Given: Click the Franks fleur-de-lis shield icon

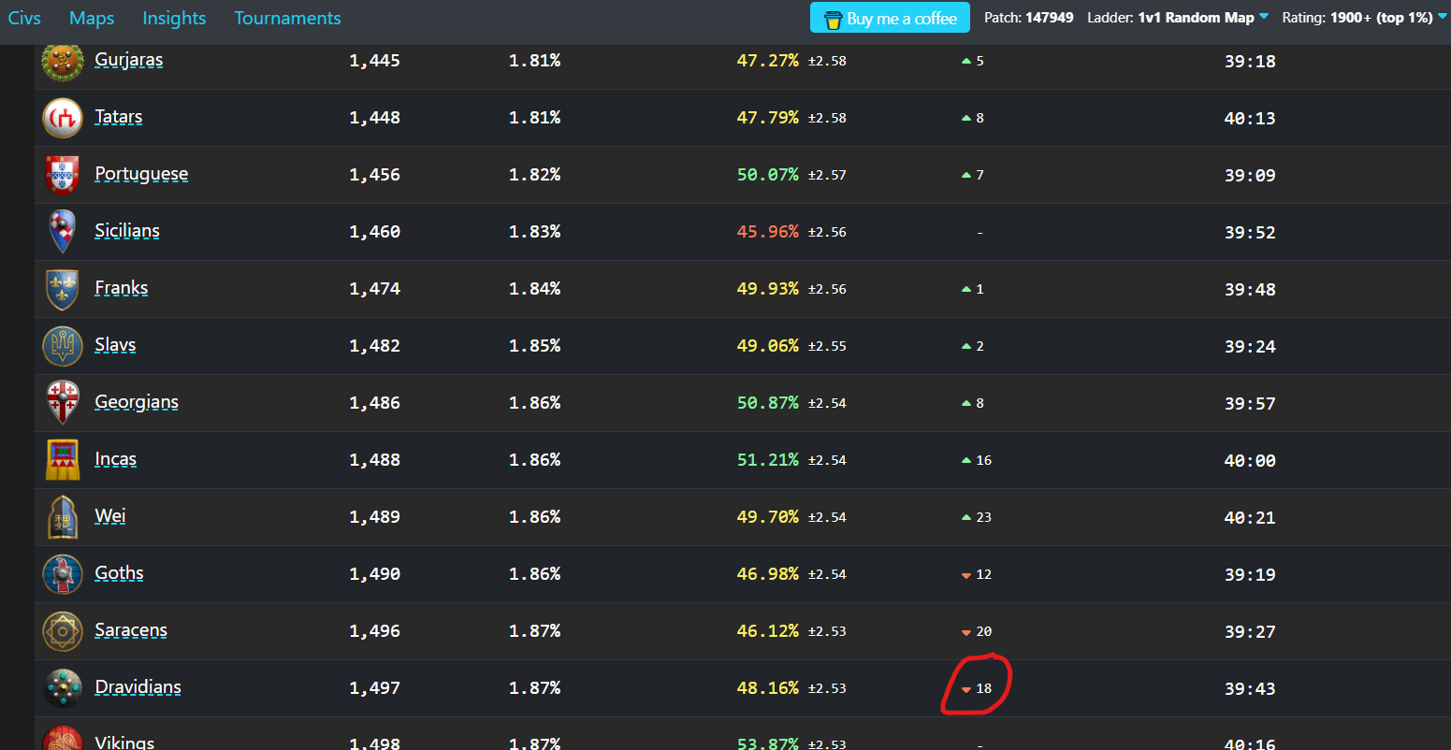Looking at the screenshot, I should tap(63, 289).
